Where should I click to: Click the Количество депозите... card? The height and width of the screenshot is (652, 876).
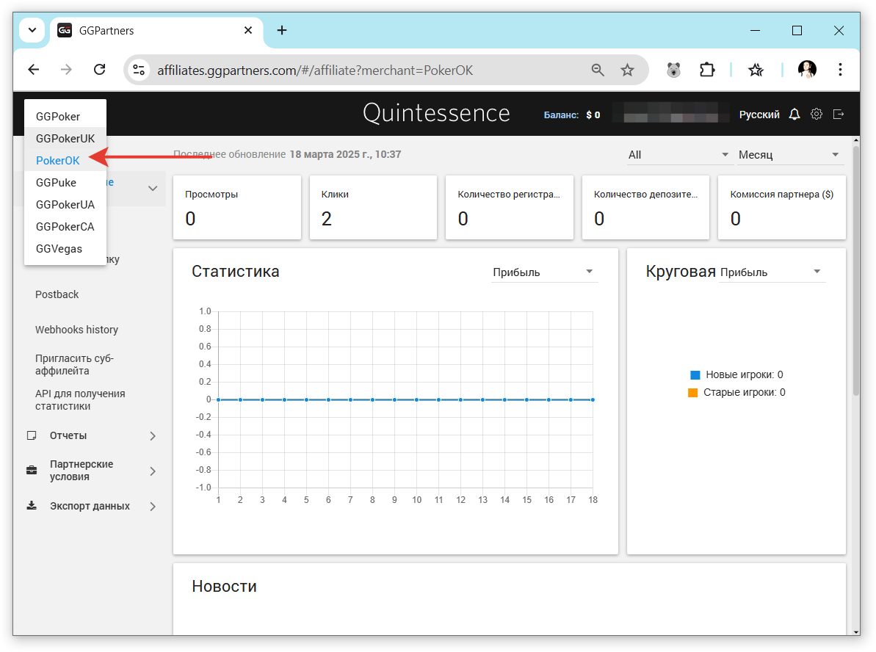coord(646,207)
